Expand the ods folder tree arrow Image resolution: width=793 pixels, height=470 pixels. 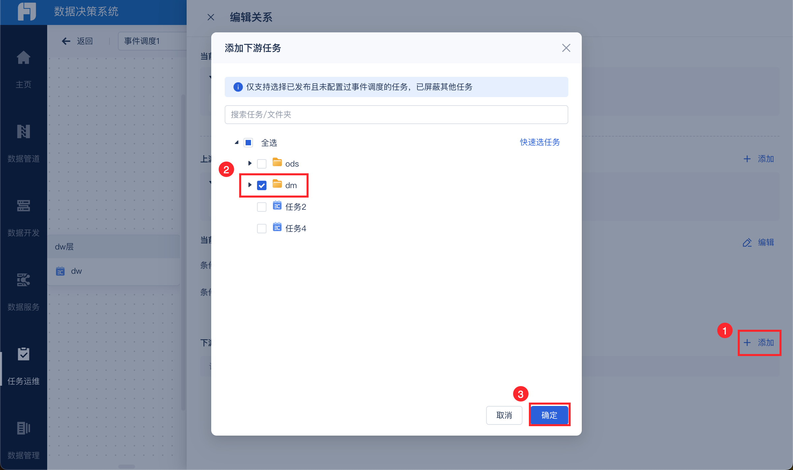pos(250,164)
